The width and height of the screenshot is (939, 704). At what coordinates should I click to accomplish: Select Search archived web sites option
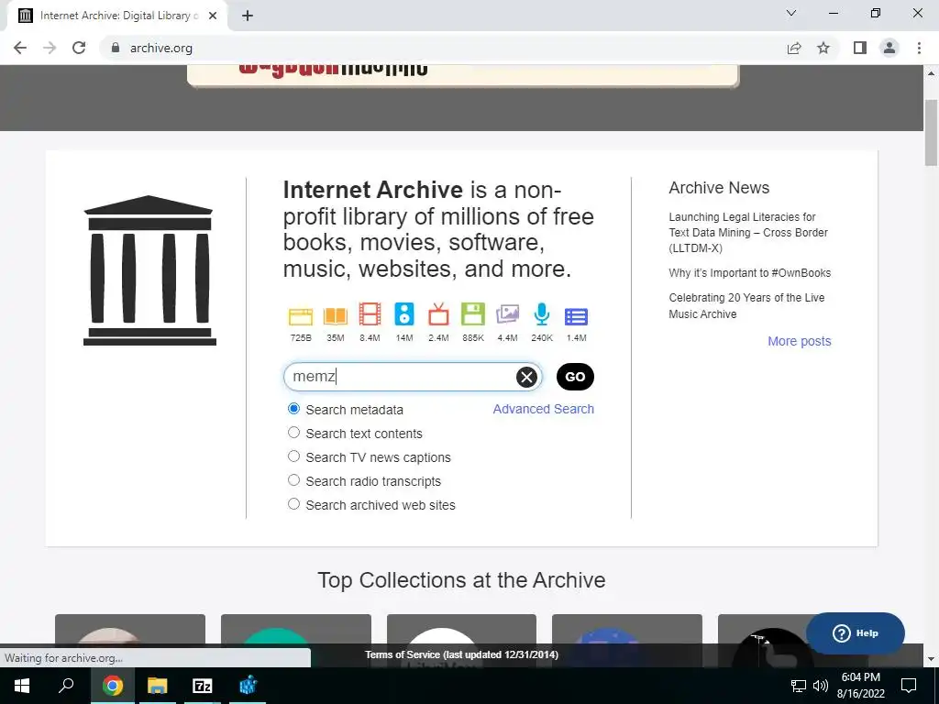click(293, 504)
